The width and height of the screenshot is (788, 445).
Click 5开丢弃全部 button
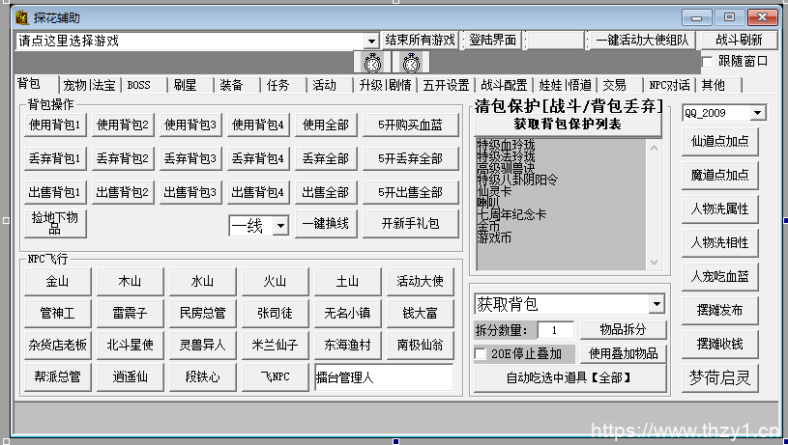point(411,158)
